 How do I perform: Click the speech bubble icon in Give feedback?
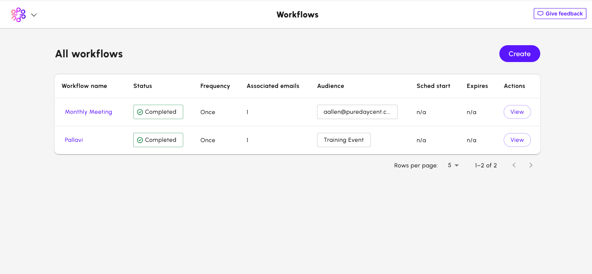(x=541, y=14)
